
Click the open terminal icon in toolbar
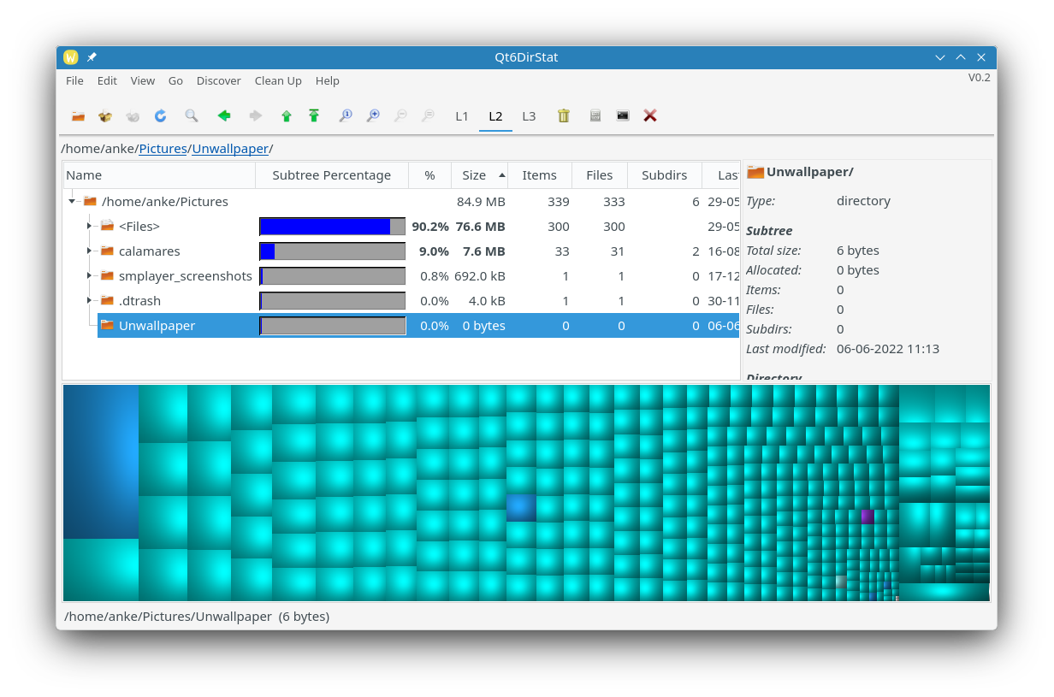coord(623,116)
